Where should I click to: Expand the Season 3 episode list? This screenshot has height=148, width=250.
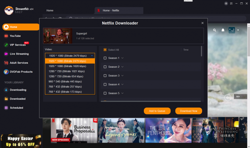pyautogui.click(x=122, y=76)
